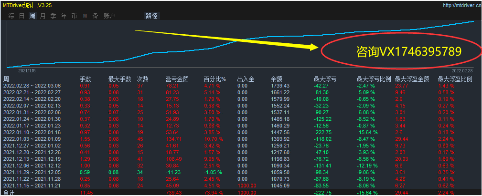This screenshot has width=482, height=196.
Task: Switch to the 币 symbol tab
Action: (x=74, y=16)
